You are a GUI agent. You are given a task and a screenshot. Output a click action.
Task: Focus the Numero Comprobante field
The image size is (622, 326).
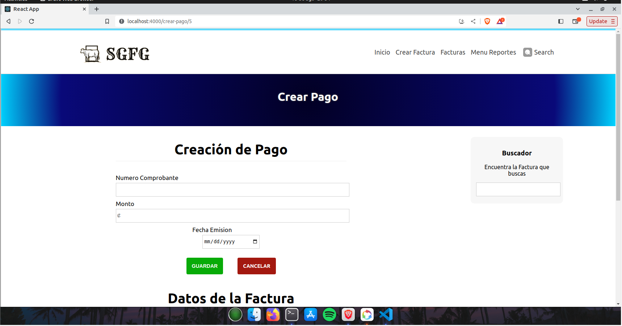tap(232, 190)
